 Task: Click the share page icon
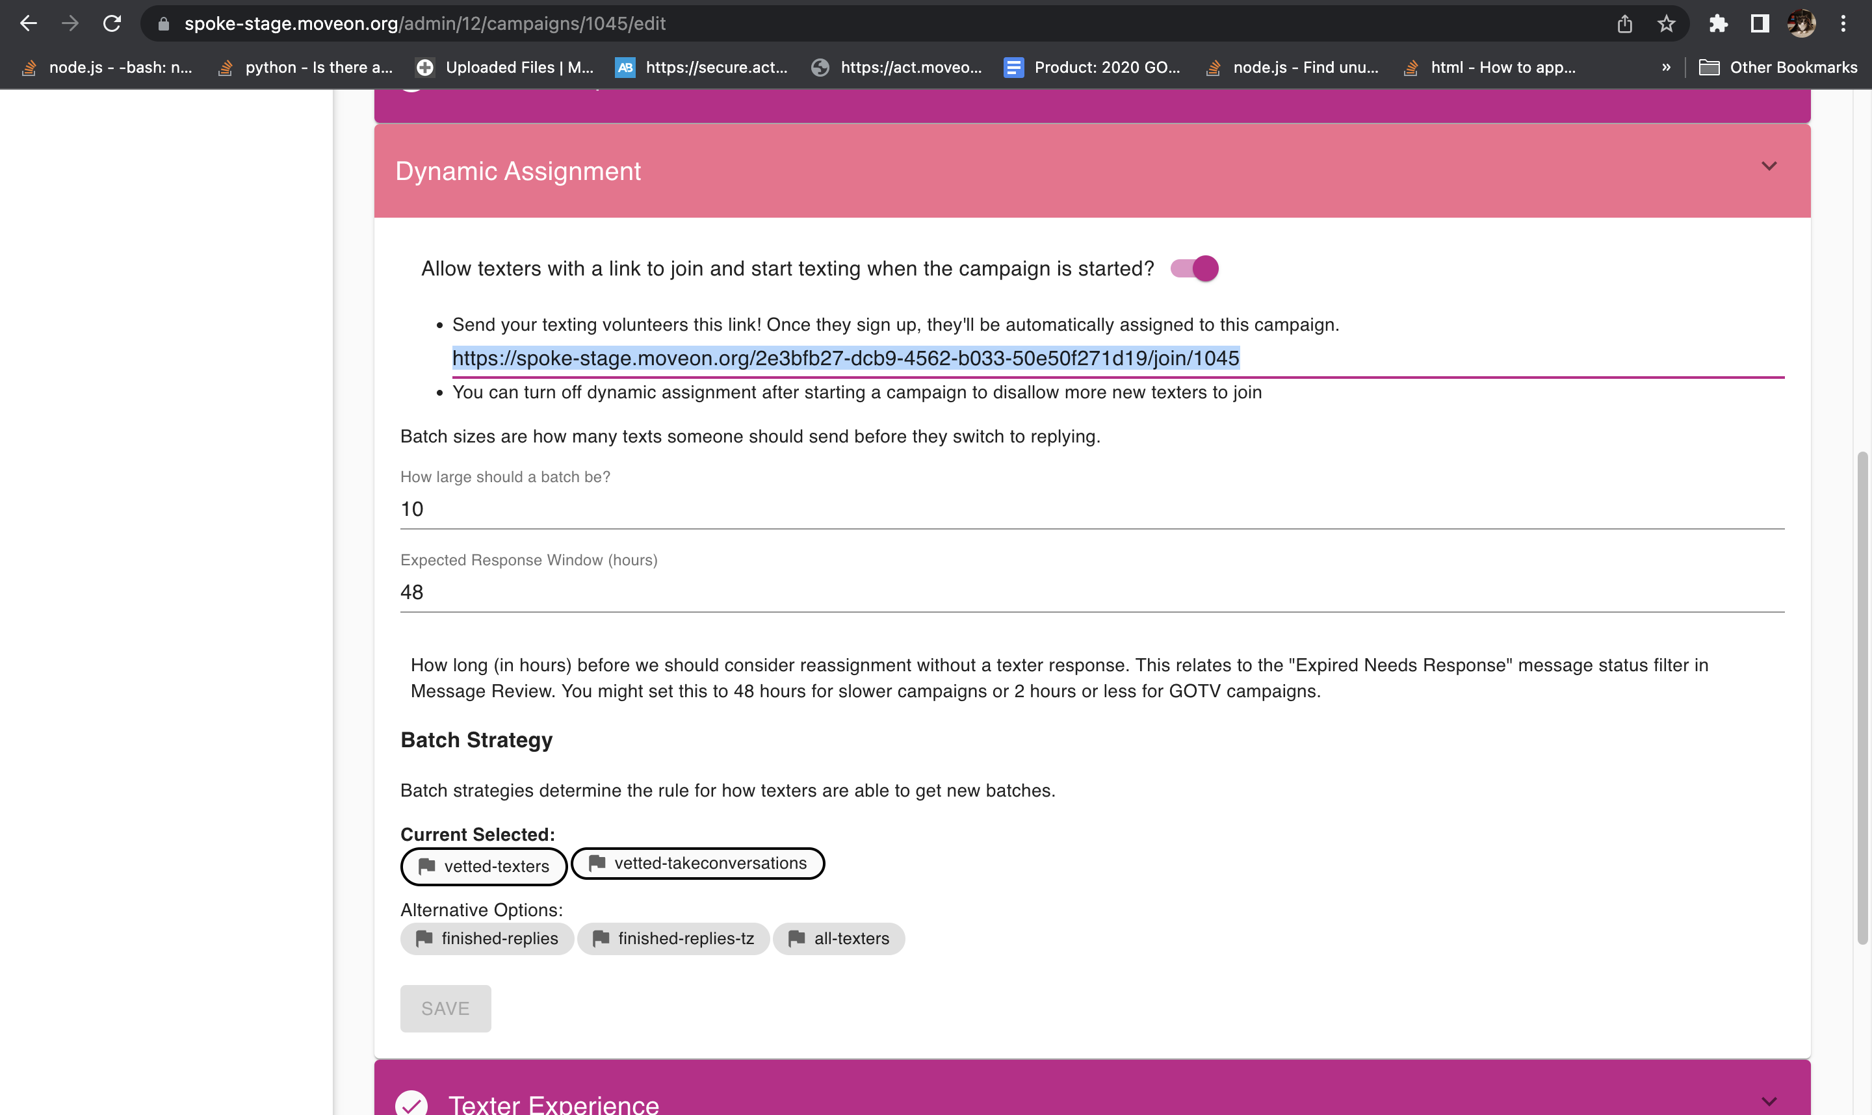click(x=1624, y=23)
